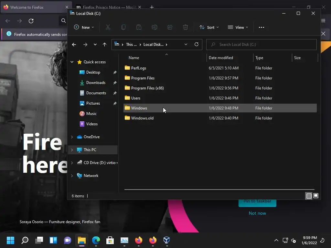Sort files by Name column

(x=133, y=57)
